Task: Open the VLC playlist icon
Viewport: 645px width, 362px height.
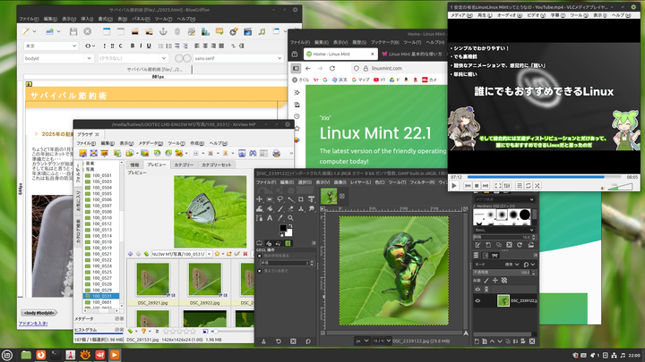Action: (520, 186)
